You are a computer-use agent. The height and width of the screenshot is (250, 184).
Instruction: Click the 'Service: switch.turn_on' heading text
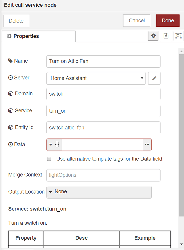[37, 209]
